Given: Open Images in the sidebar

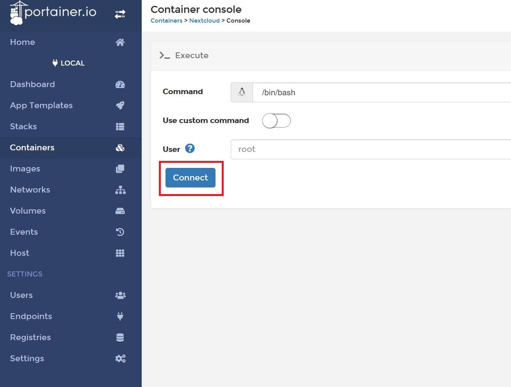Looking at the screenshot, I should pyautogui.click(x=25, y=169).
